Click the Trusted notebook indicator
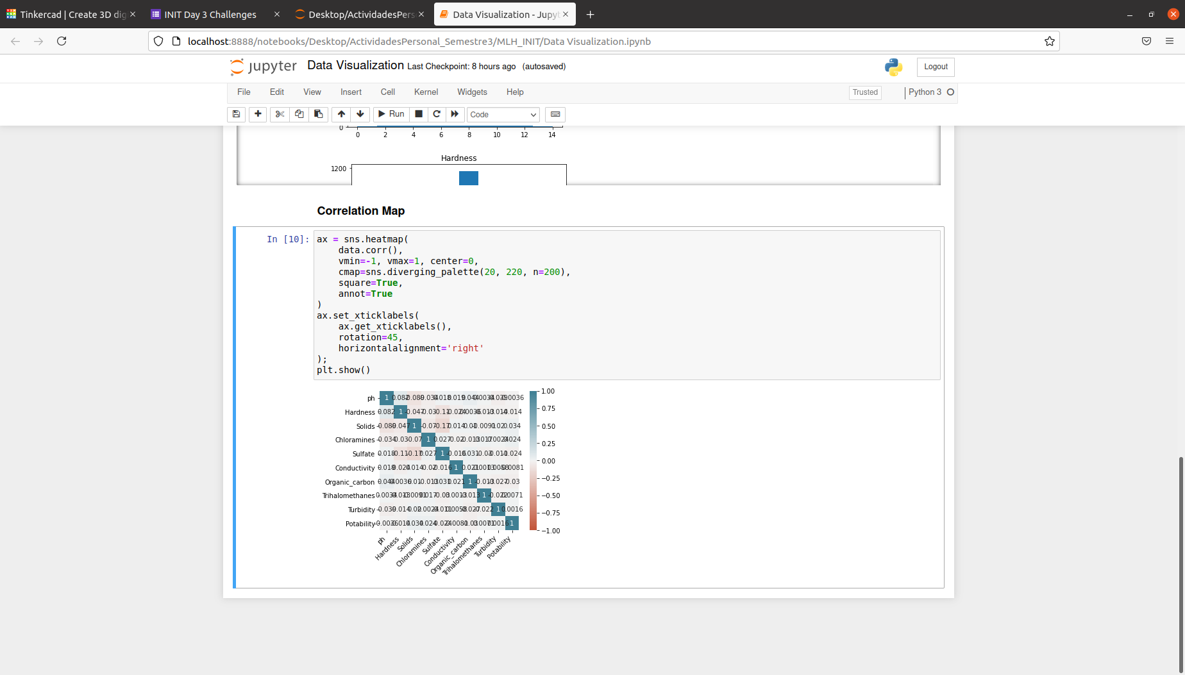The height and width of the screenshot is (675, 1185). click(x=865, y=92)
